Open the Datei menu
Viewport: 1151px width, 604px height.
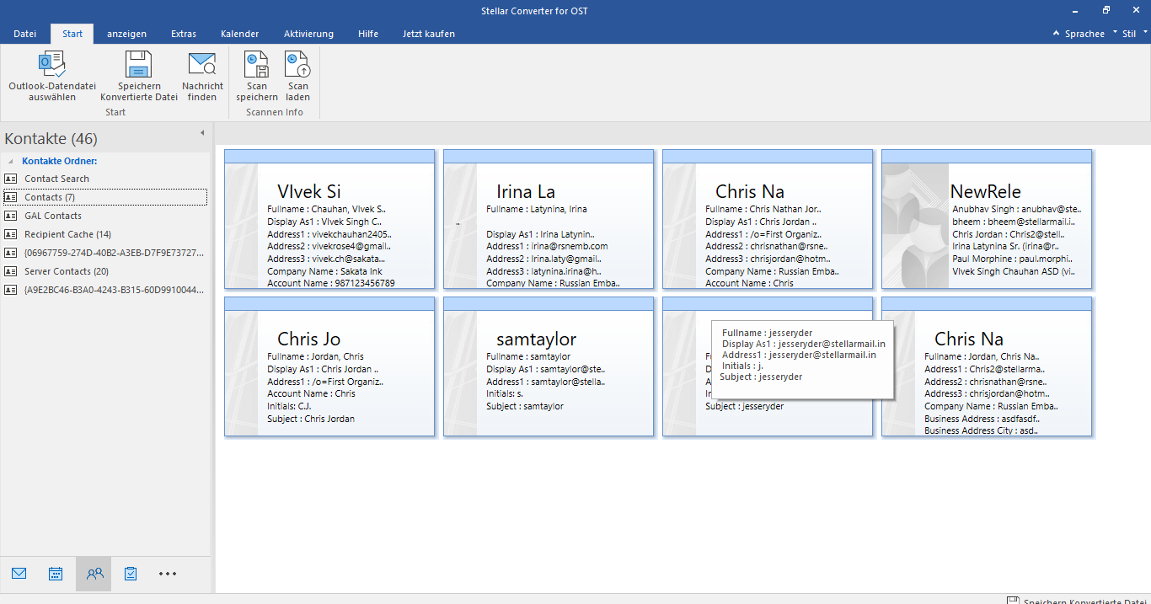(25, 34)
